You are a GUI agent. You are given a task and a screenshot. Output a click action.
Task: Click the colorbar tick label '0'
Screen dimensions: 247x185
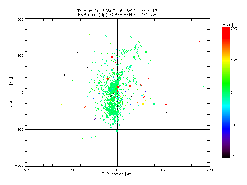tap(232, 92)
